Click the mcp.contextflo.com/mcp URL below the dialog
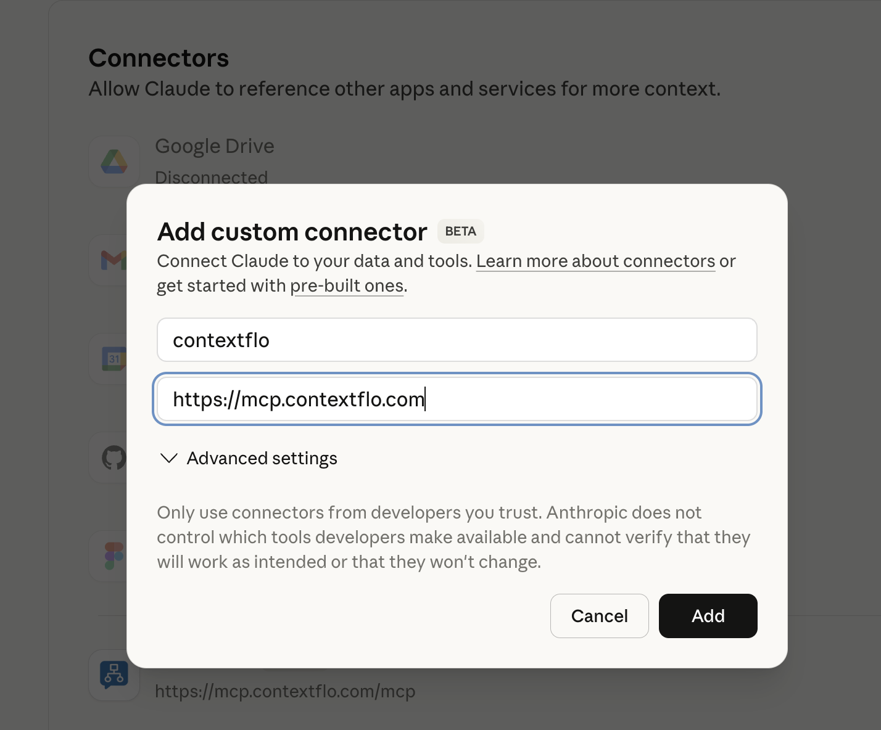Screen dimensions: 881x730 [285, 691]
